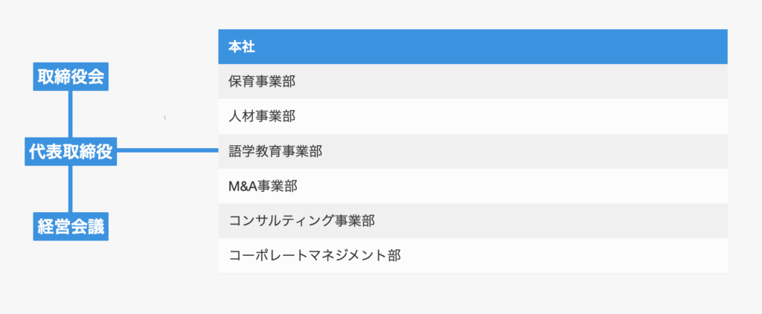Select the 保育事業部 row
This screenshot has width=762, height=314.
tap(472, 81)
